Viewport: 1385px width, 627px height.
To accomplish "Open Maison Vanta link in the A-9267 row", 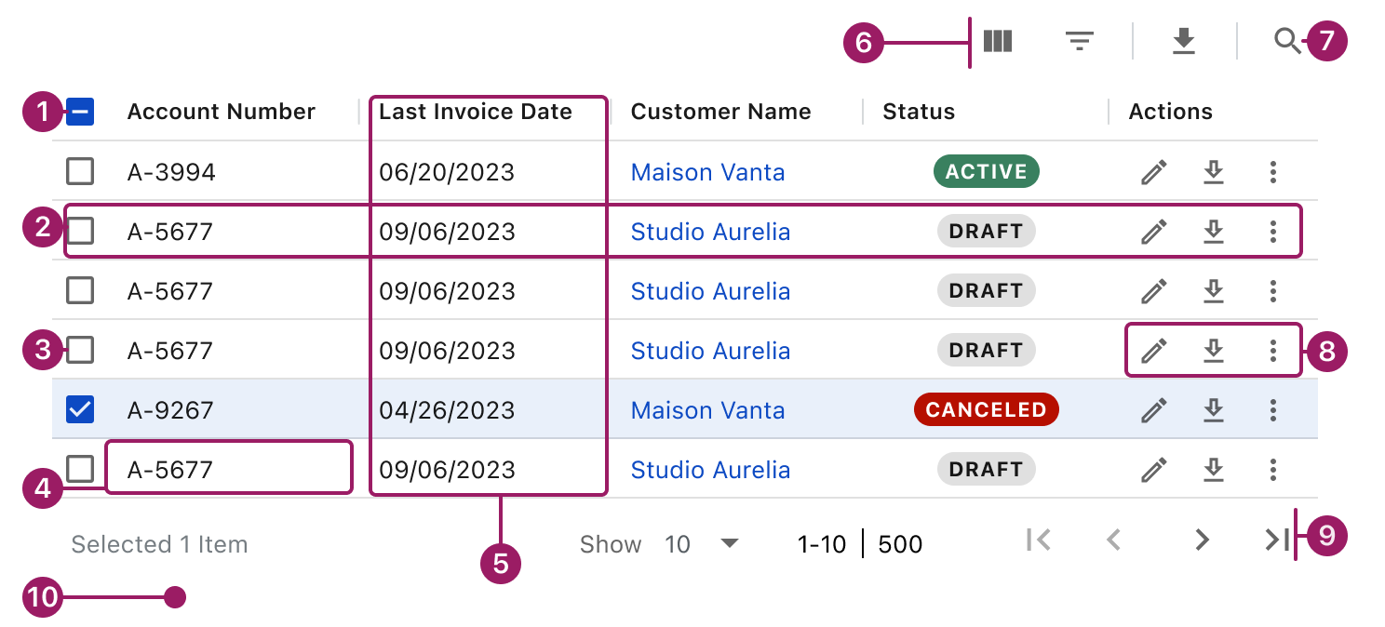I will pos(707,410).
